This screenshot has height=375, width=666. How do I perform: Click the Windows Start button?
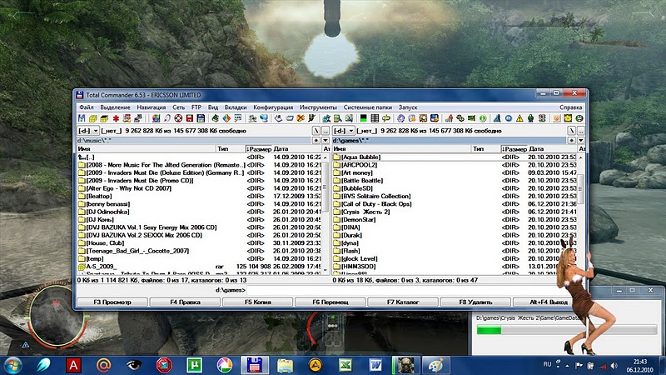tap(14, 364)
